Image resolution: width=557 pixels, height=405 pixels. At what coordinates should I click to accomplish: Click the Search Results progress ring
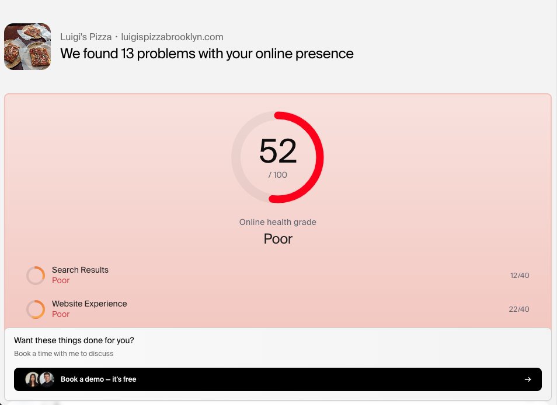(36, 276)
